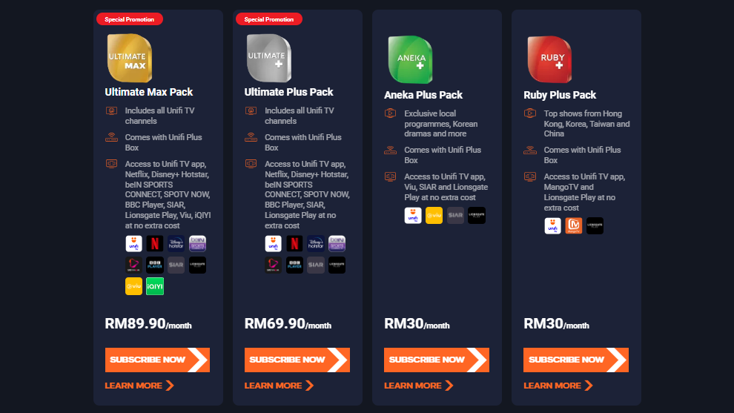Click the Lionsgate Play icon in Ruby Plus Pack
The image size is (734, 413).
595,225
